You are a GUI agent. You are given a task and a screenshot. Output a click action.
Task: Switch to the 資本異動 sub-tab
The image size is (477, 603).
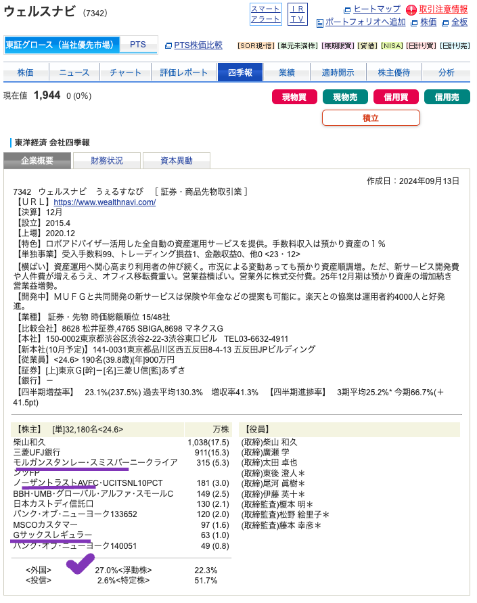coord(177,161)
